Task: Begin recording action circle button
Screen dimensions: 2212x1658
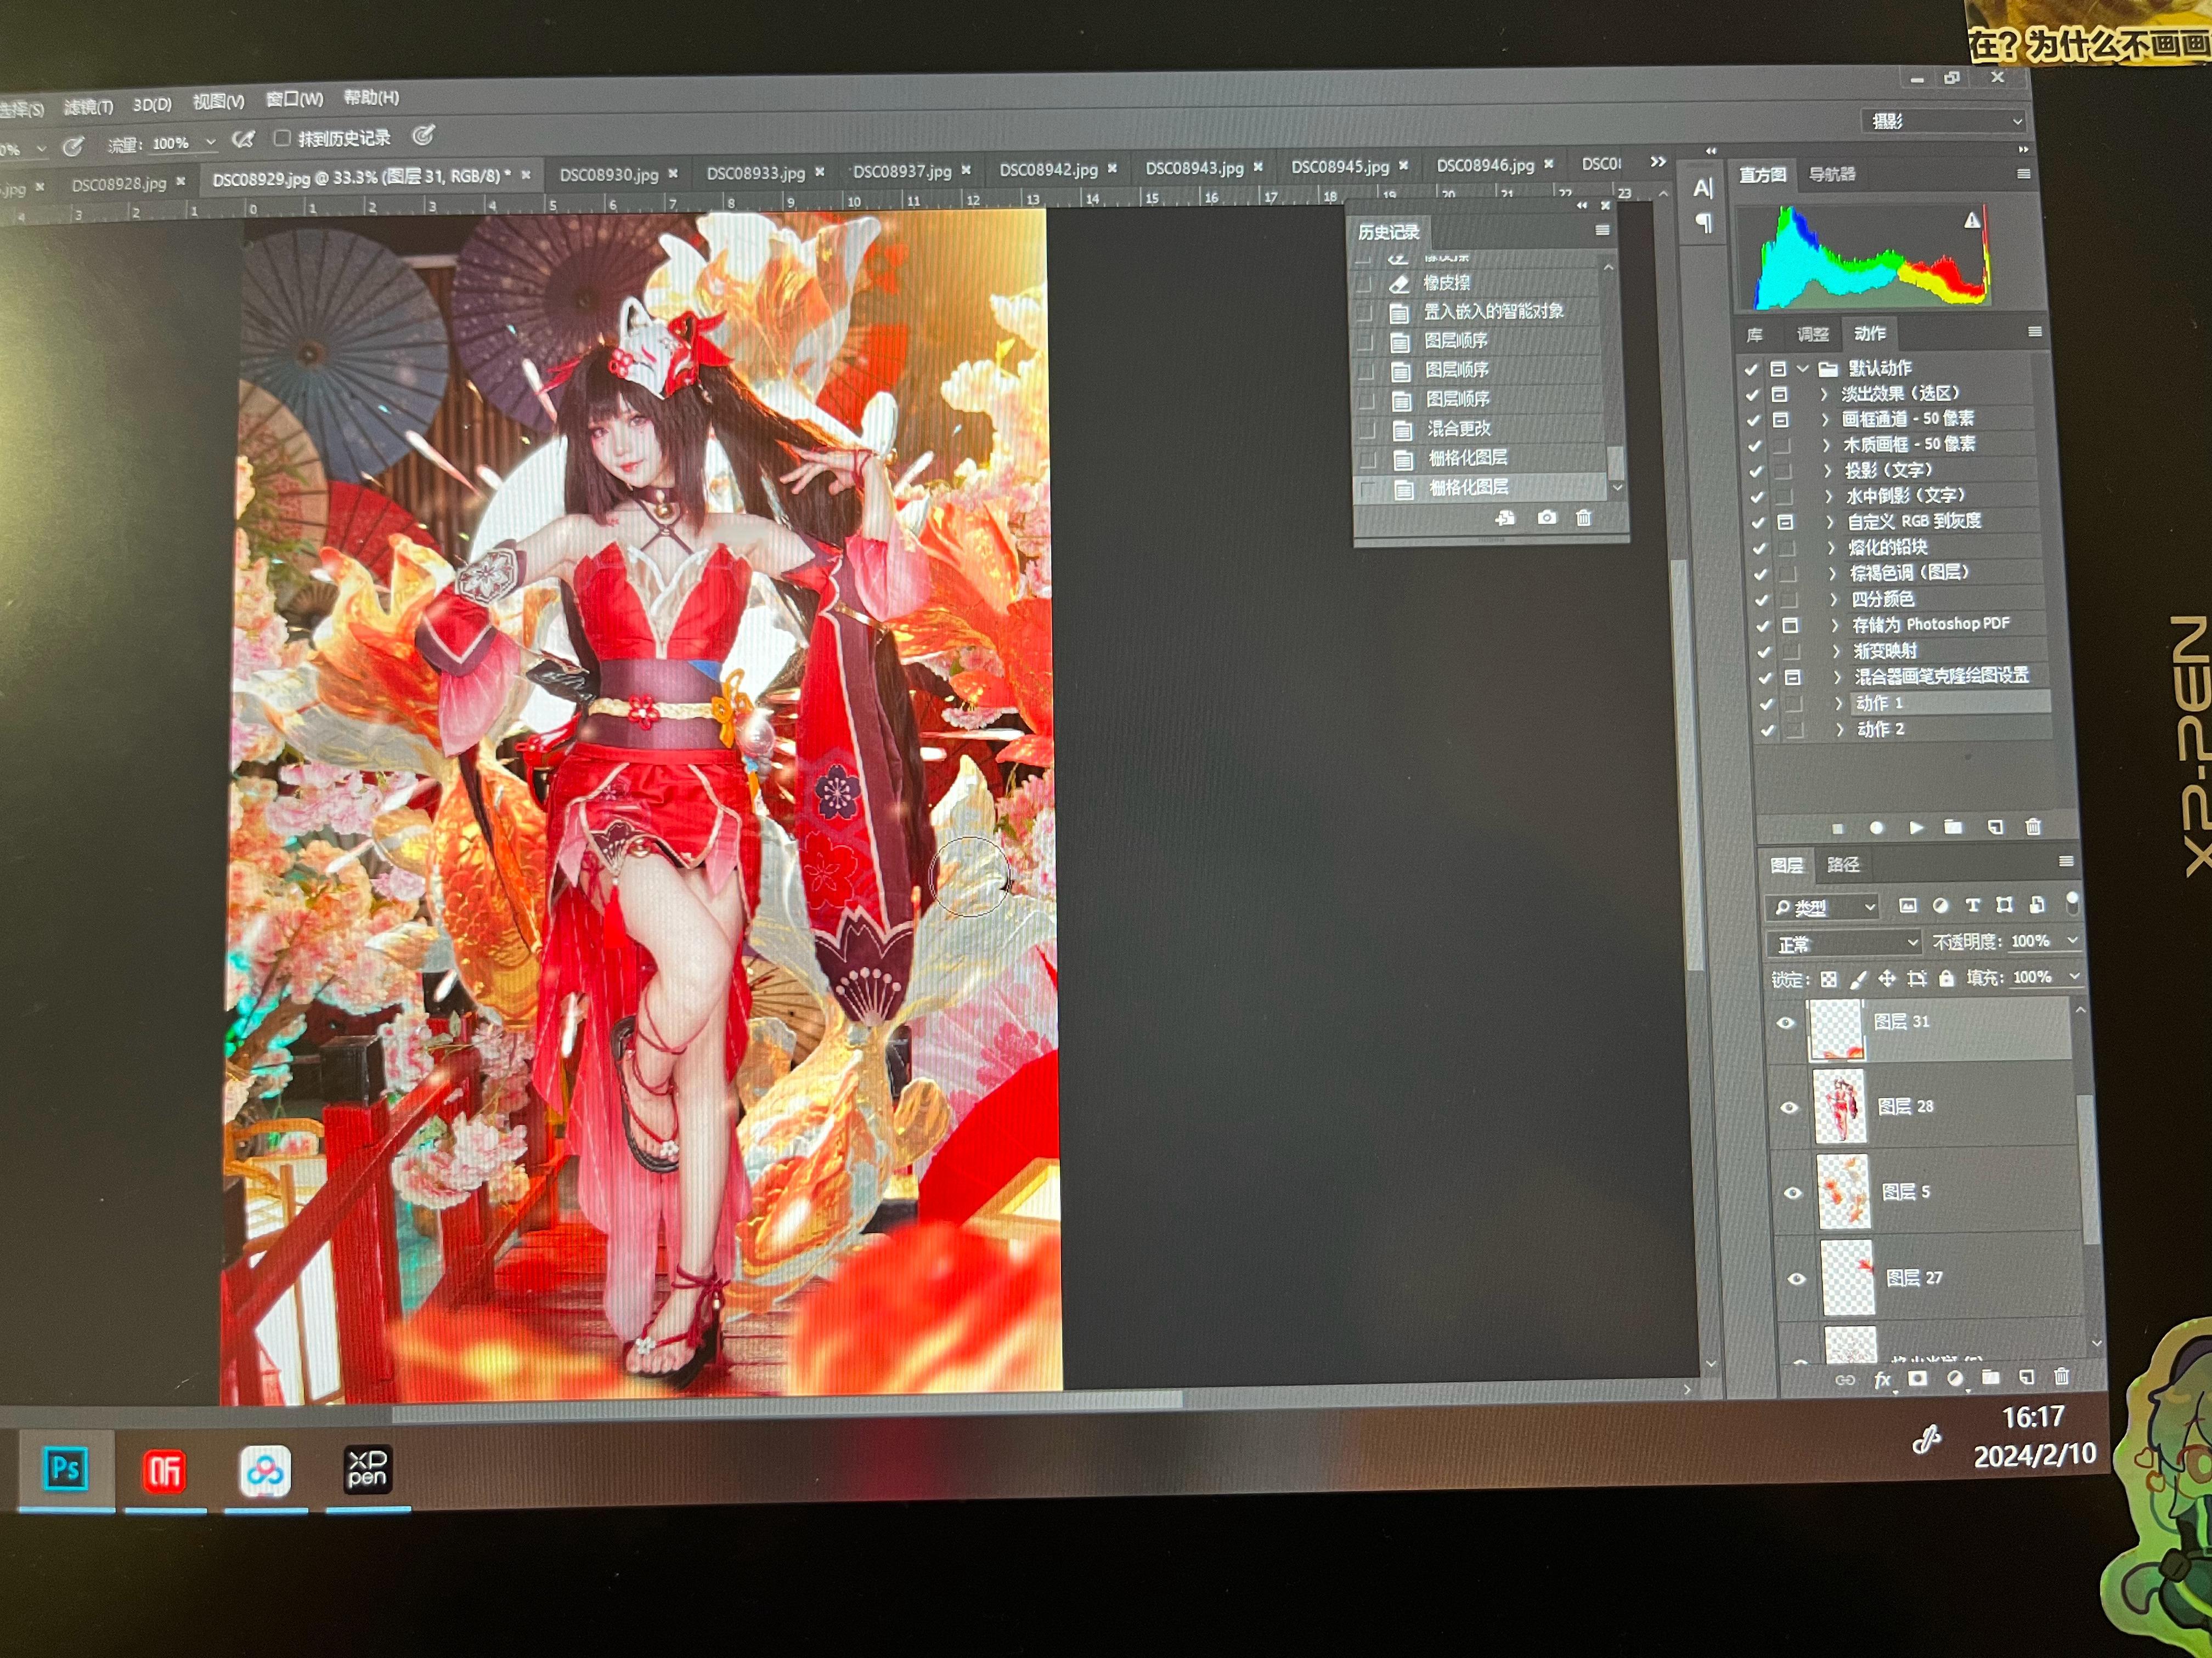Action: click(1876, 827)
